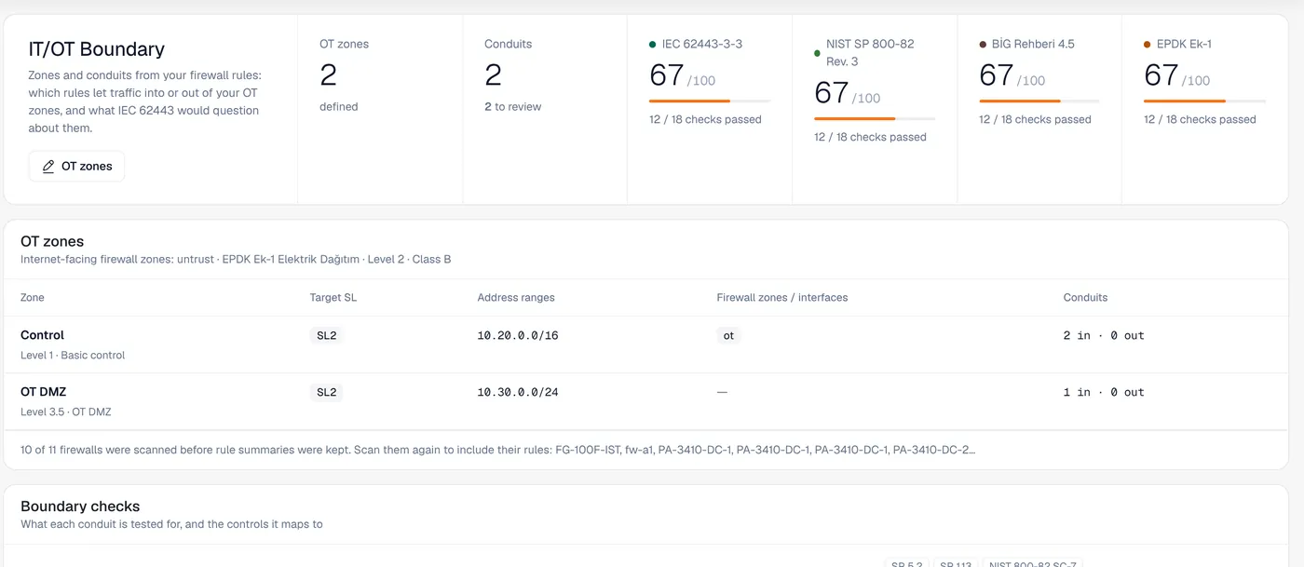Click the Boundary checks section heading
The image size is (1304, 567).
tap(80, 506)
